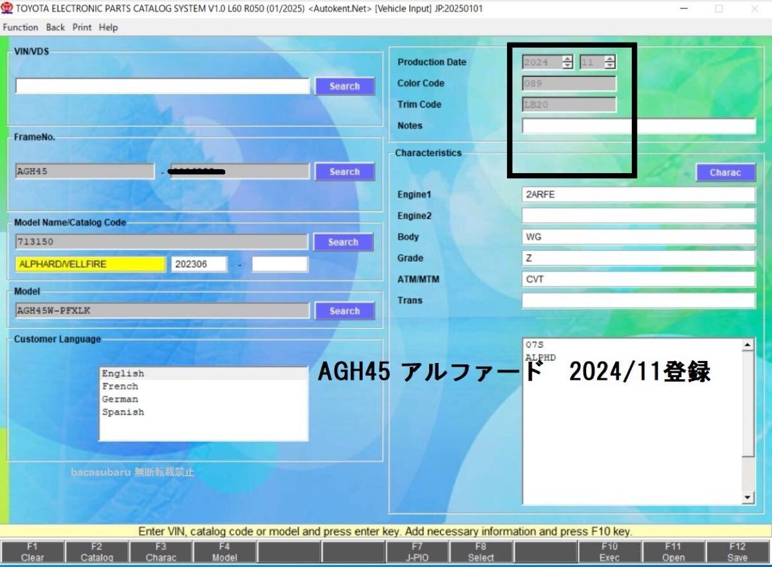Open the Help menu

[x=108, y=27]
